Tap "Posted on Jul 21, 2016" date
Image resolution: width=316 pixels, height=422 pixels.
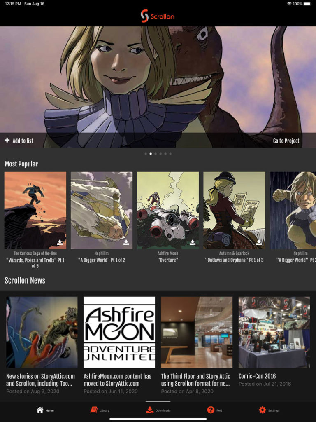[265, 384]
